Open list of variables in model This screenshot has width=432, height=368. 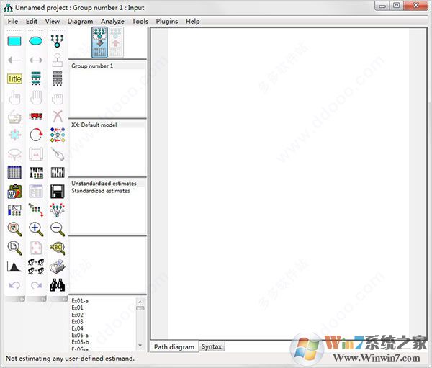(36, 78)
